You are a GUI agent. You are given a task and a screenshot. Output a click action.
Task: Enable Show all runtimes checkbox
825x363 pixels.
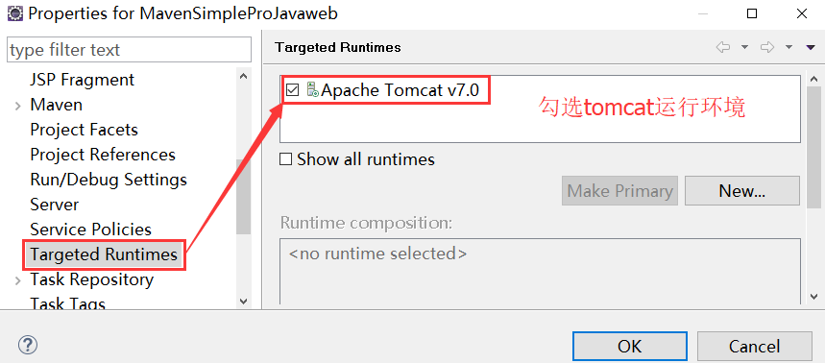coord(285,158)
